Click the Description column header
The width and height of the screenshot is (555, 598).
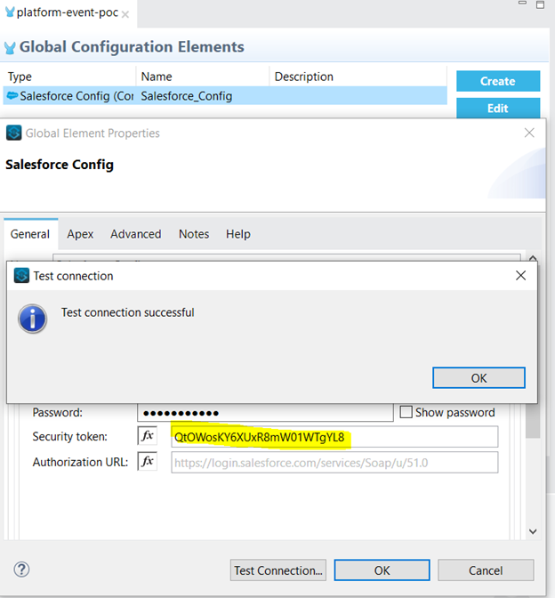[358, 77]
